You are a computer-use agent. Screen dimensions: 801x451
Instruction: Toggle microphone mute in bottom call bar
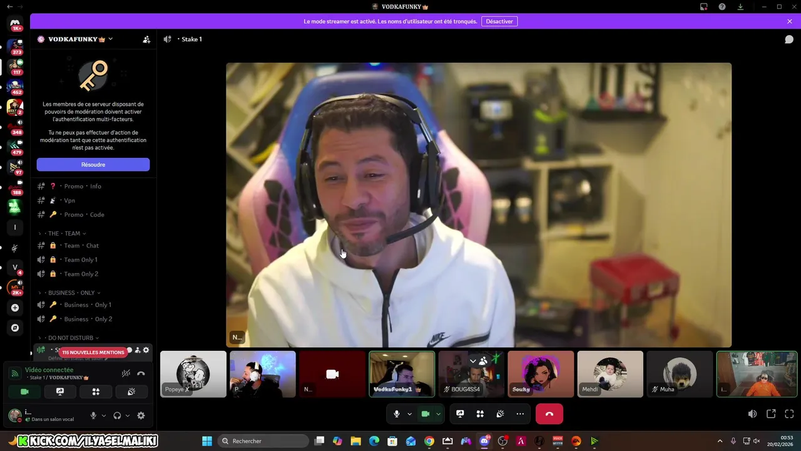coord(397,413)
